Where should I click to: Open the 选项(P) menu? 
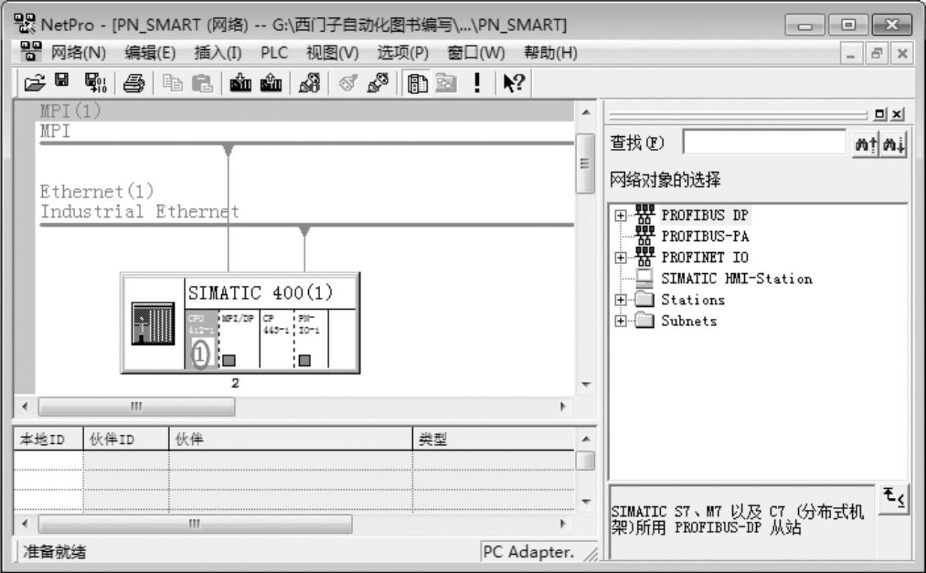[x=403, y=53]
